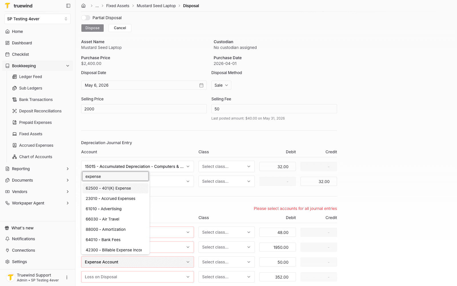Image resolution: width=457 pixels, height=286 pixels.
Task: Click the truewind logo icon
Action: (x=7, y=6)
